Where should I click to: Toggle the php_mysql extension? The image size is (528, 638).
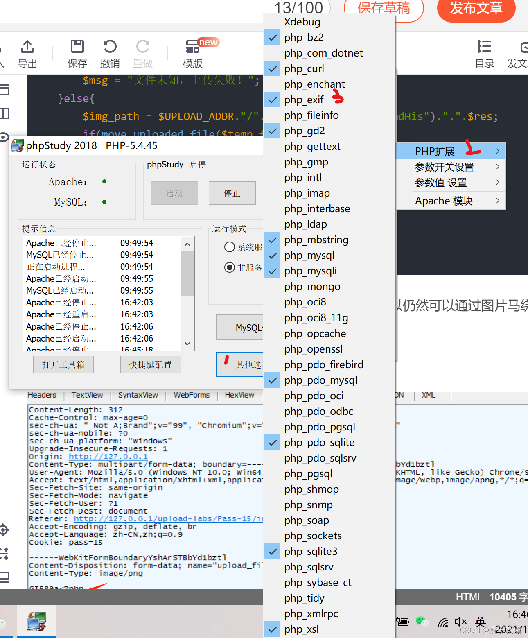(x=329, y=256)
